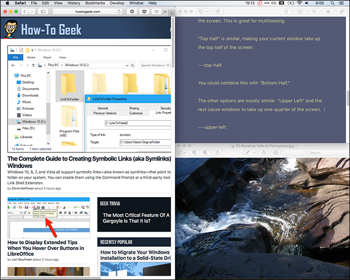350x280 pixels.
Task: Open the Wi-Fi status menu
Action: (x=299, y=3)
